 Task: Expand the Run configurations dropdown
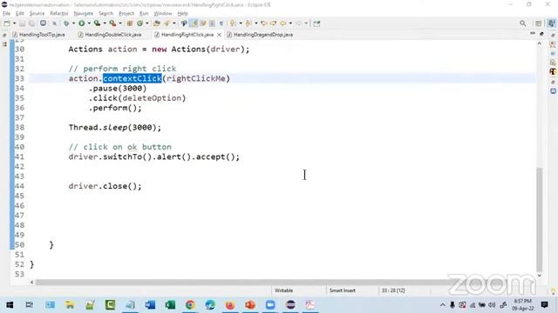click(x=89, y=23)
